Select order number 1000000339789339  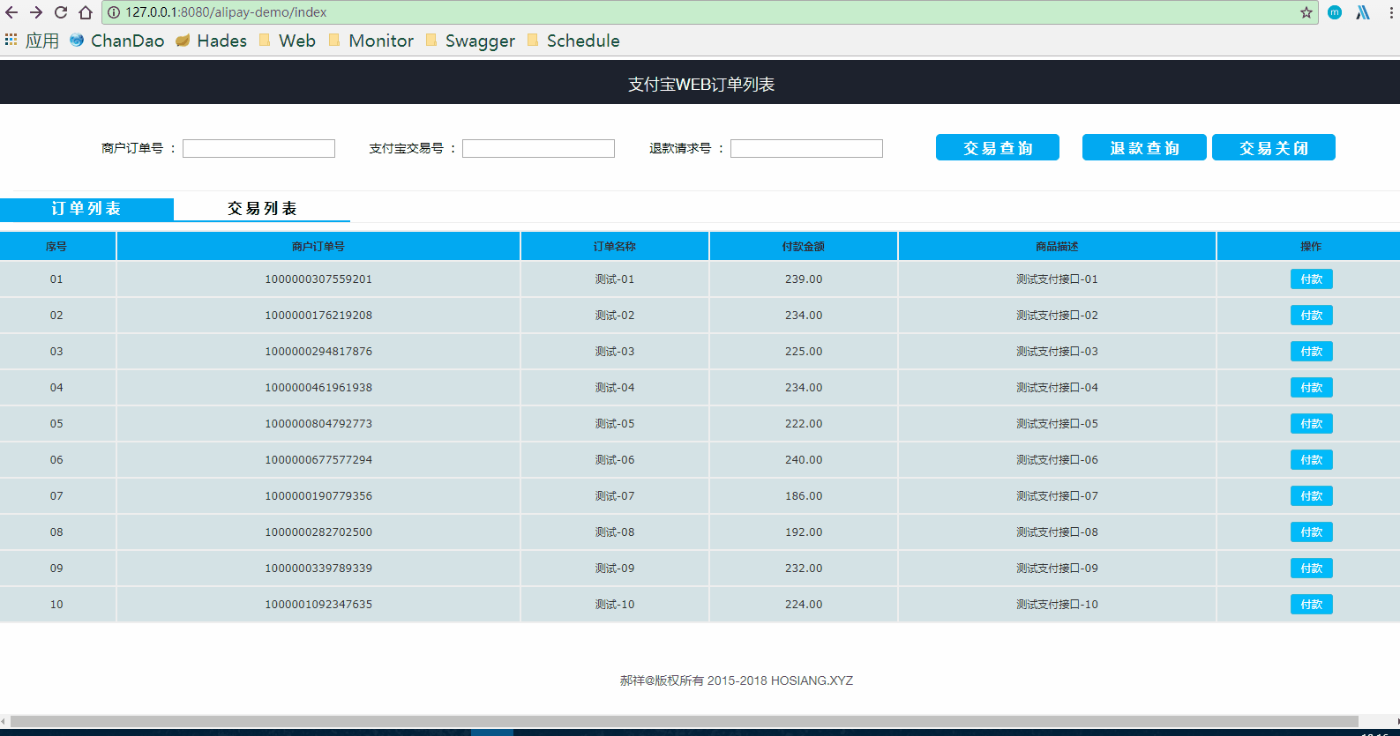pos(318,569)
